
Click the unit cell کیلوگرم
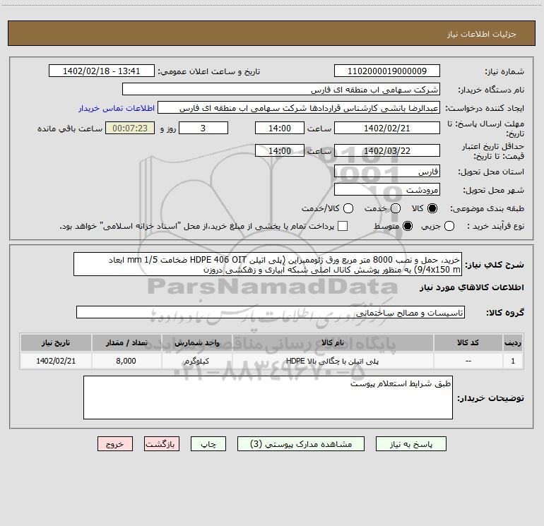pos(196,361)
